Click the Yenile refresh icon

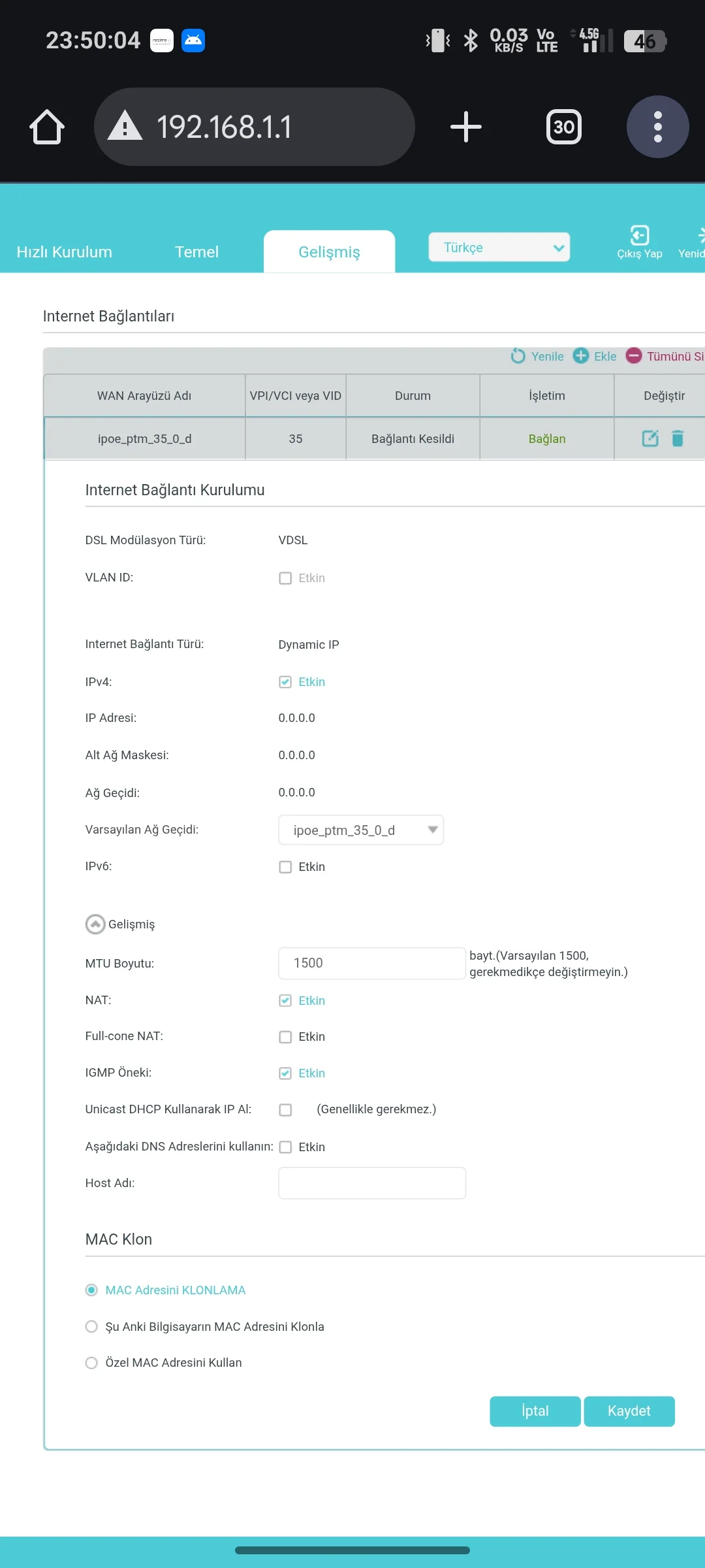pyautogui.click(x=518, y=356)
